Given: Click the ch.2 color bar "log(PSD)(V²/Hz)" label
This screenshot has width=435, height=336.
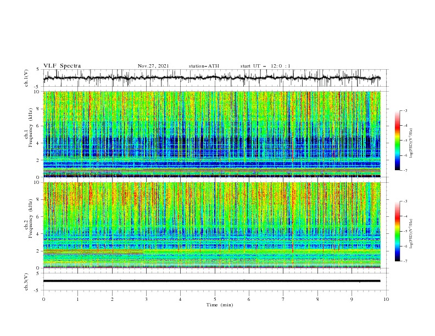Looking at the screenshot, I should pyautogui.click(x=411, y=234).
